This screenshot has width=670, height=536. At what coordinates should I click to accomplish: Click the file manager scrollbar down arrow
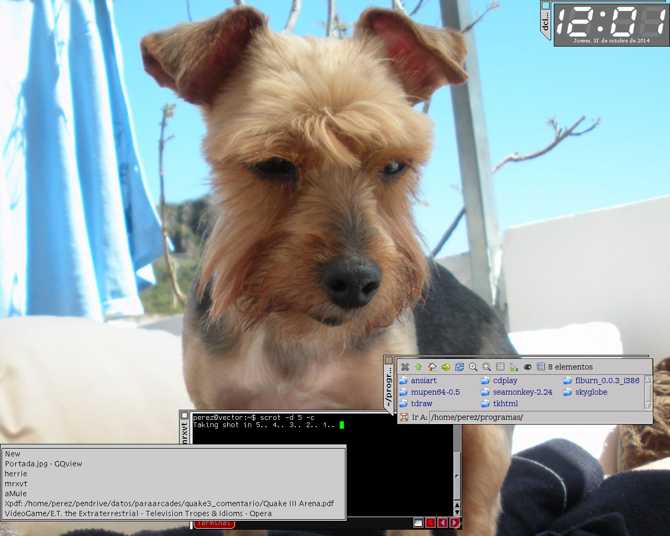[x=649, y=405]
